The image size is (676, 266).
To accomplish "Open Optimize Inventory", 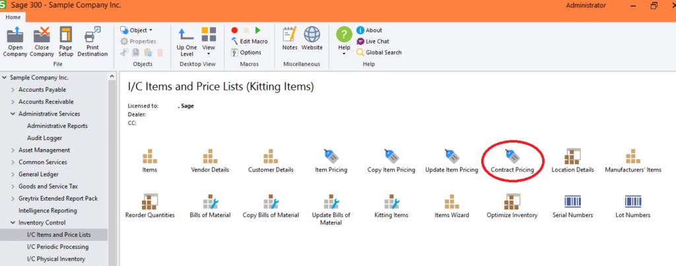I will [512, 206].
